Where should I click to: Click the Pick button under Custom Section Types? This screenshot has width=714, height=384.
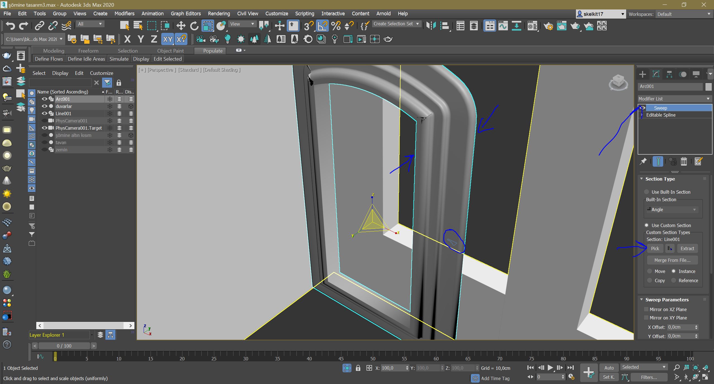[655, 248]
